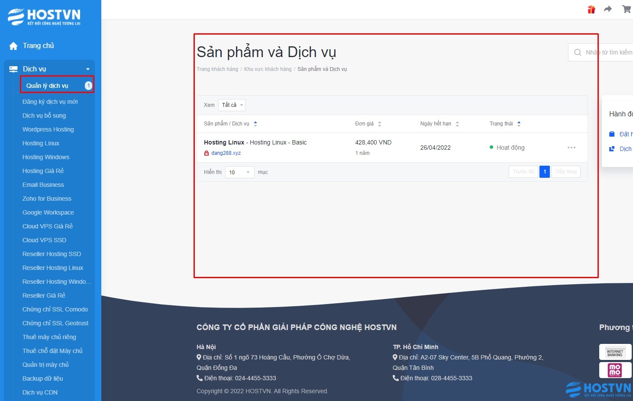Select Hosting Linux in sidebar
633x401 pixels.
pos(41,143)
